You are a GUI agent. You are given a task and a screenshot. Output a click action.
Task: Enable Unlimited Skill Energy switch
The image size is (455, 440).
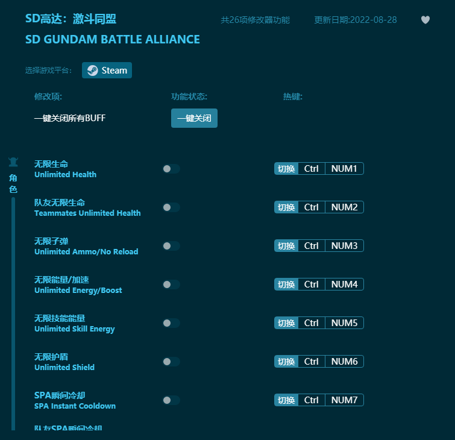171,323
